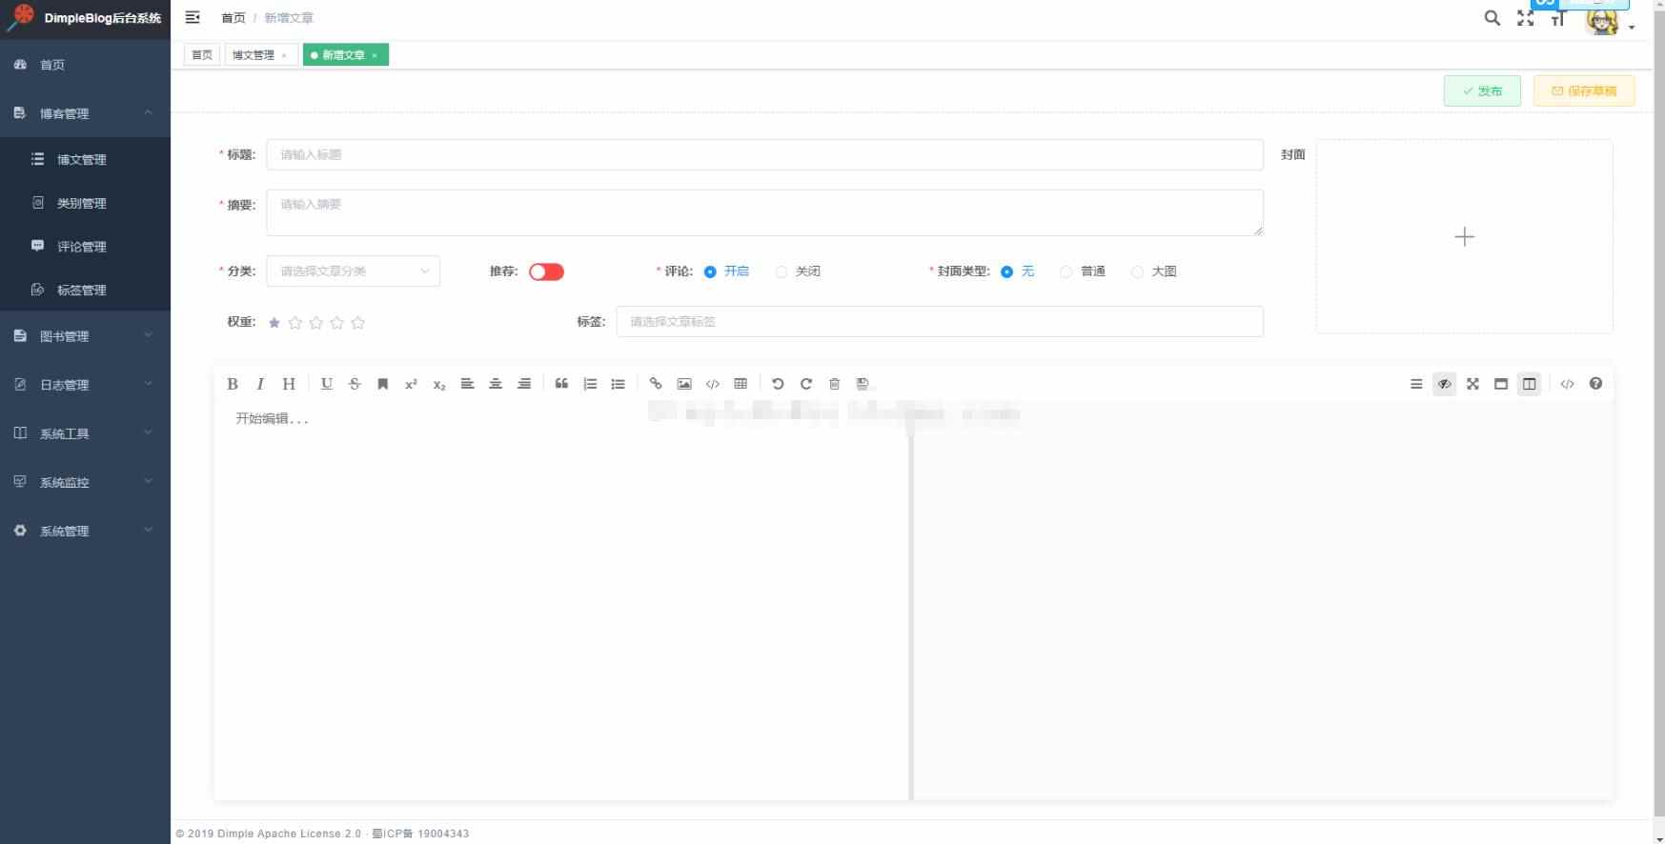Open the markdown help guide

point(1595,384)
